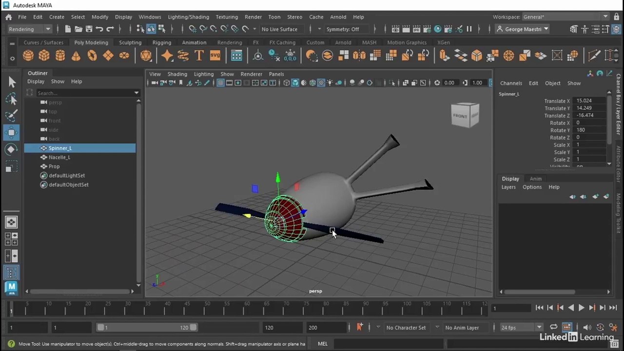
Task: Open Channel Box Channels menu
Action: pyautogui.click(x=511, y=83)
